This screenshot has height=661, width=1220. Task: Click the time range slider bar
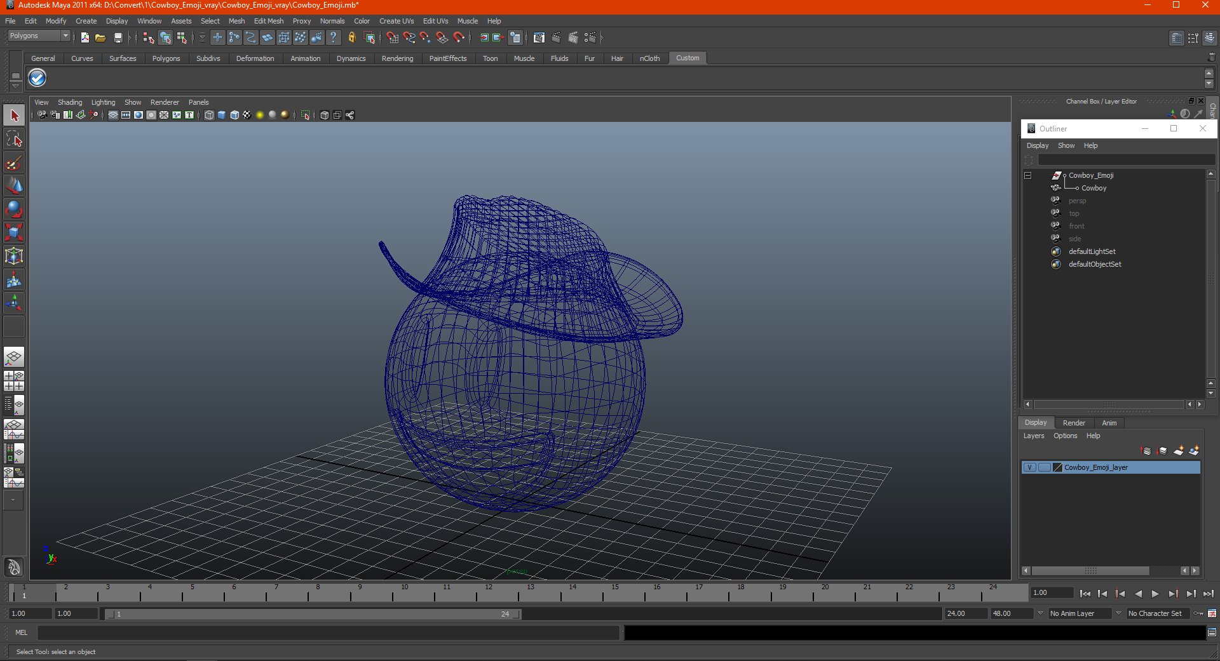313,614
